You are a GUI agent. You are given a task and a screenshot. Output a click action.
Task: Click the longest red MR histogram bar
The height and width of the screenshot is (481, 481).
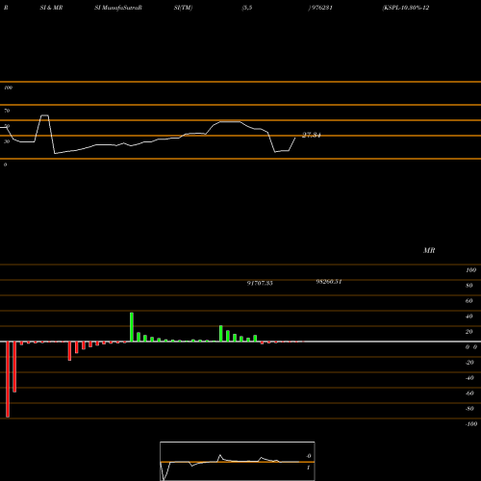click(8, 379)
